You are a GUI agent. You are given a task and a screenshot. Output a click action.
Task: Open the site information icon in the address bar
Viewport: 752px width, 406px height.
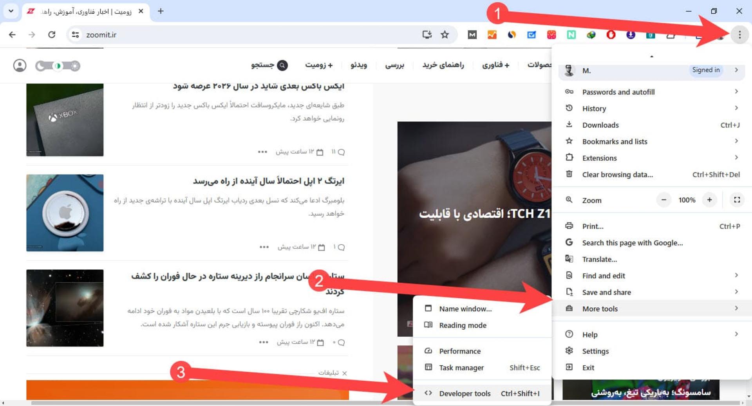click(75, 34)
